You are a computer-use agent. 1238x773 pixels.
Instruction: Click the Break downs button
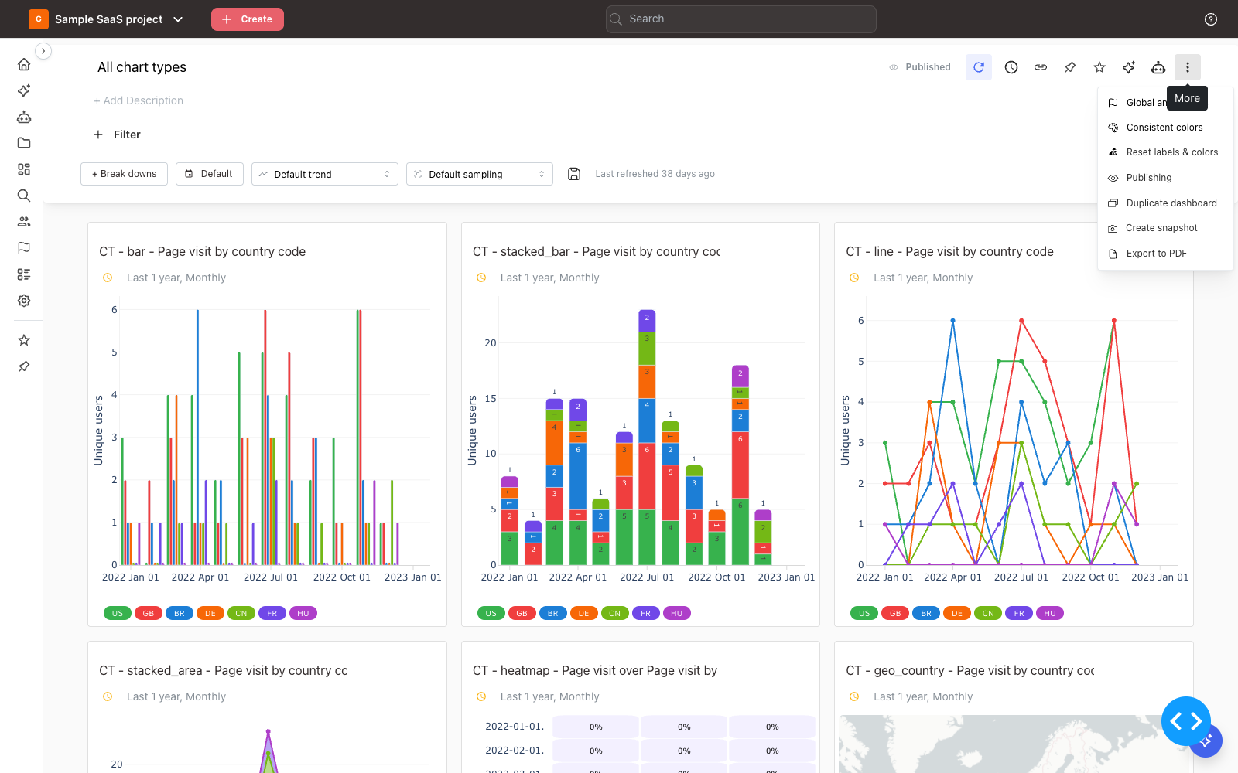pyautogui.click(x=124, y=174)
